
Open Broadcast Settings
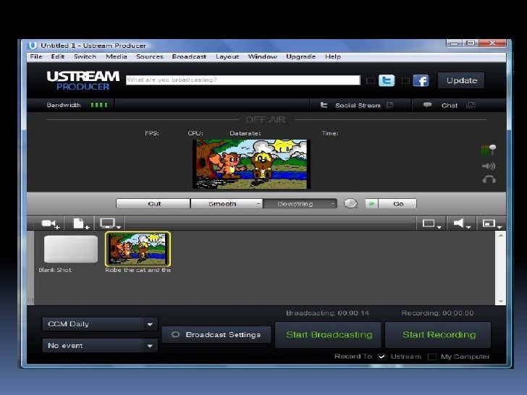tap(216, 334)
